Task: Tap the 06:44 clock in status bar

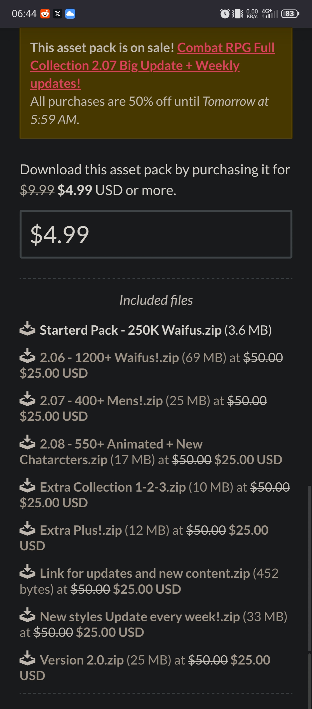Action: pos(24,13)
